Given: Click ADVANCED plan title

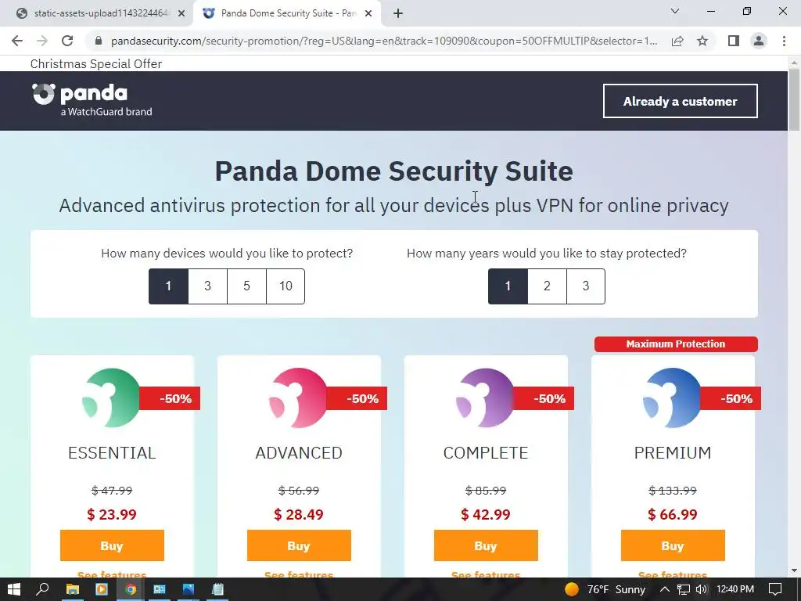Looking at the screenshot, I should (299, 453).
